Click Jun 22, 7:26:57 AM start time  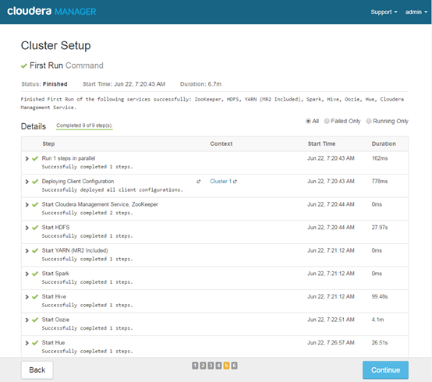pyautogui.click(x=331, y=342)
